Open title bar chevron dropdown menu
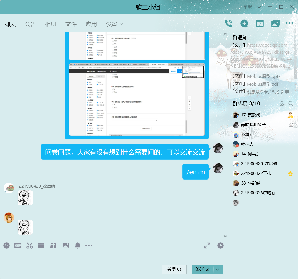This screenshot has width=298, height=279. point(259,7)
